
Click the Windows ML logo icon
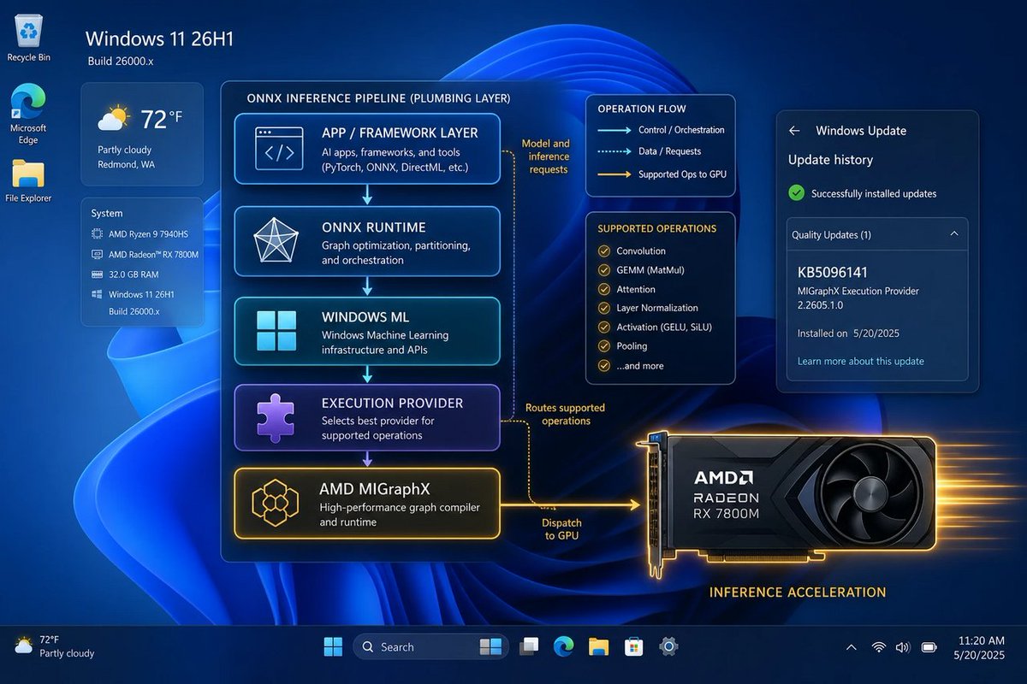coord(276,333)
